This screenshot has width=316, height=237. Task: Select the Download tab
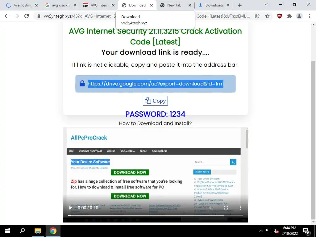coord(137,6)
